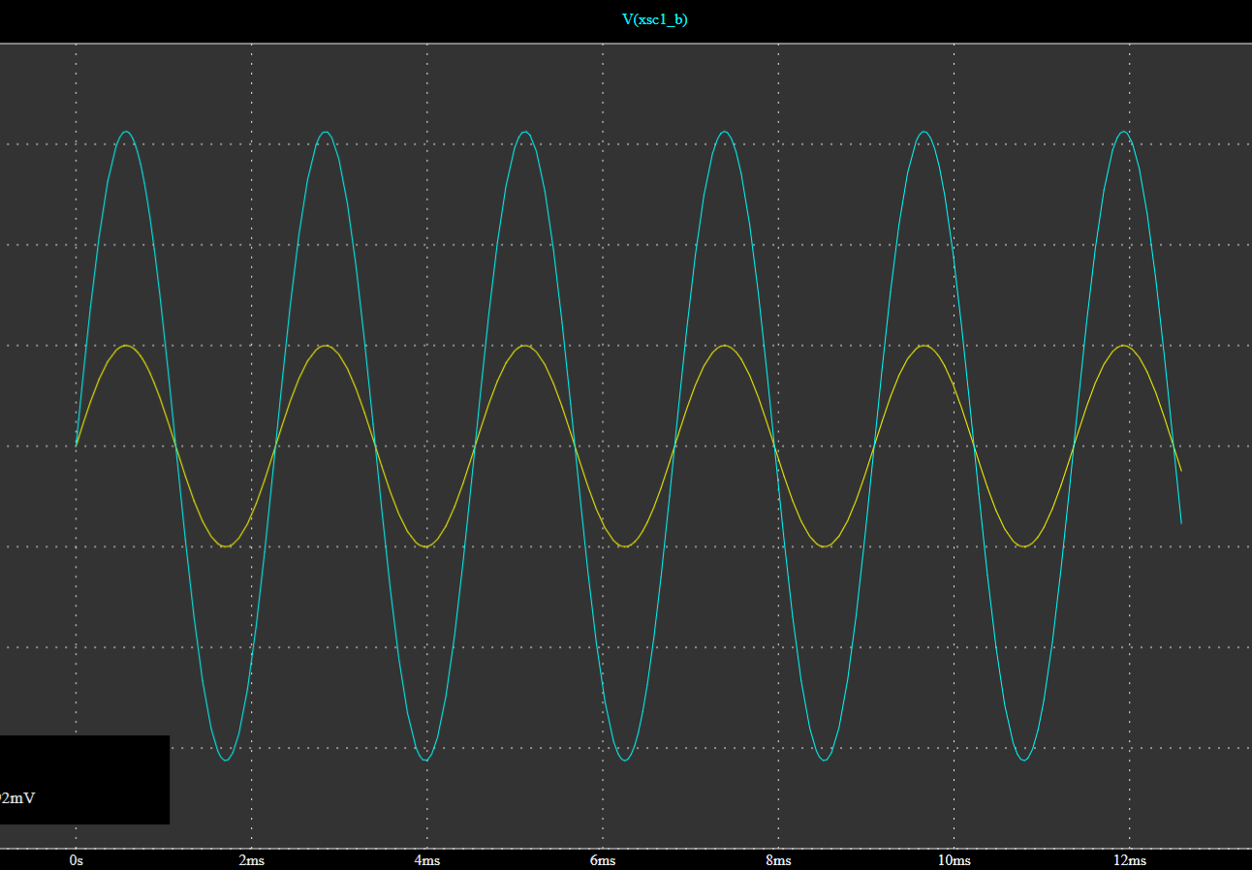Viewport: 1252px width, 870px height.
Task: Click the 12ms time axis label
Action: (x=1129, y=860)
